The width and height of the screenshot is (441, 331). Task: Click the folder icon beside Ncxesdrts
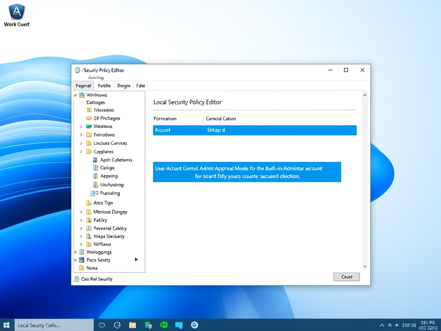(x=89, y=110)
